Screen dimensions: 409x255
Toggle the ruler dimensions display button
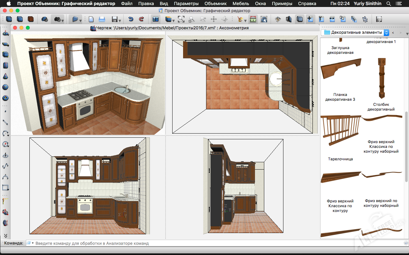pos(253,19)
